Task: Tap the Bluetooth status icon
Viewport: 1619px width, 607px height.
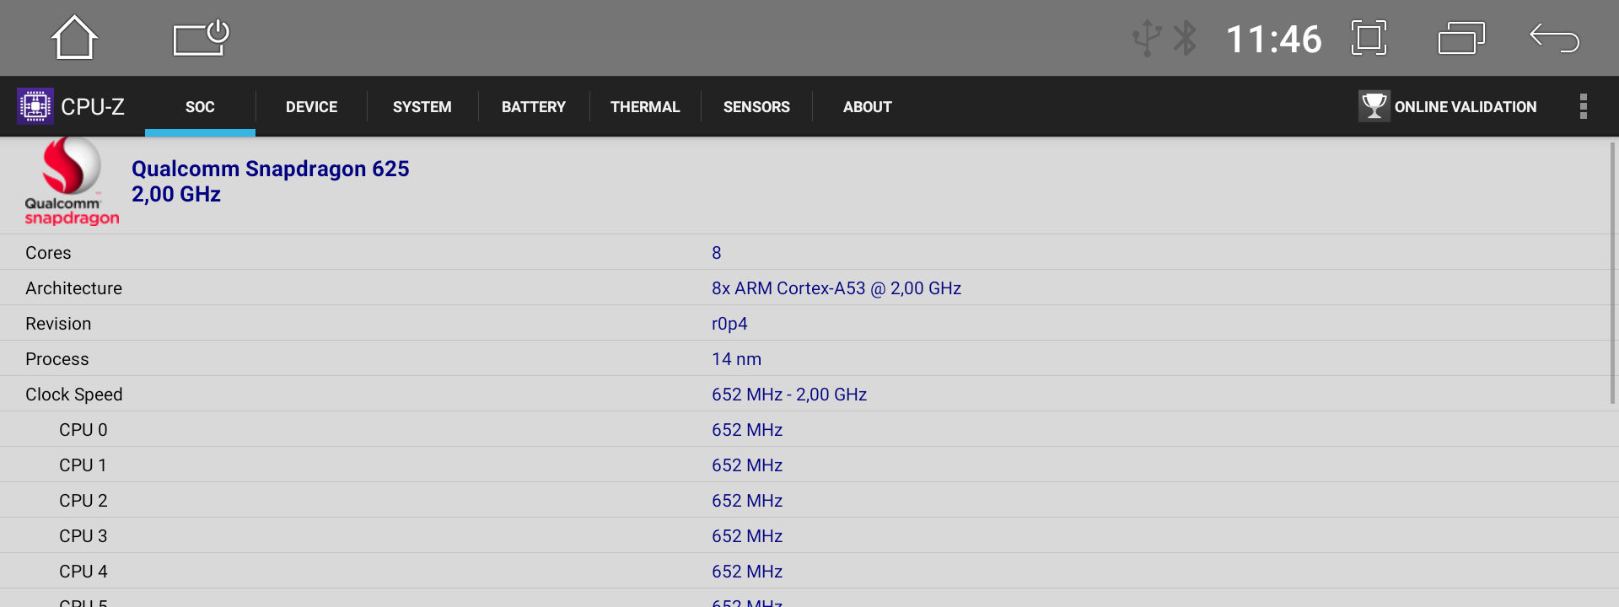Action: 1186,38
